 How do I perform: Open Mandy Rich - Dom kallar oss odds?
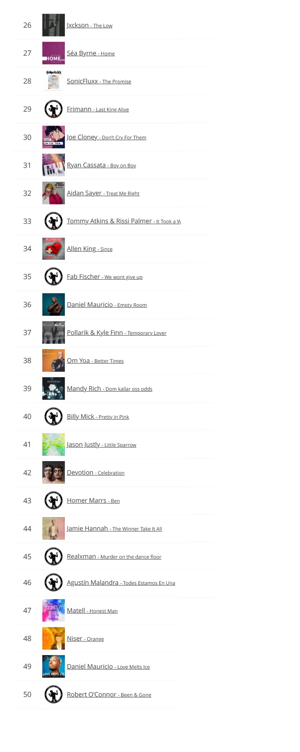pos(109,388)
